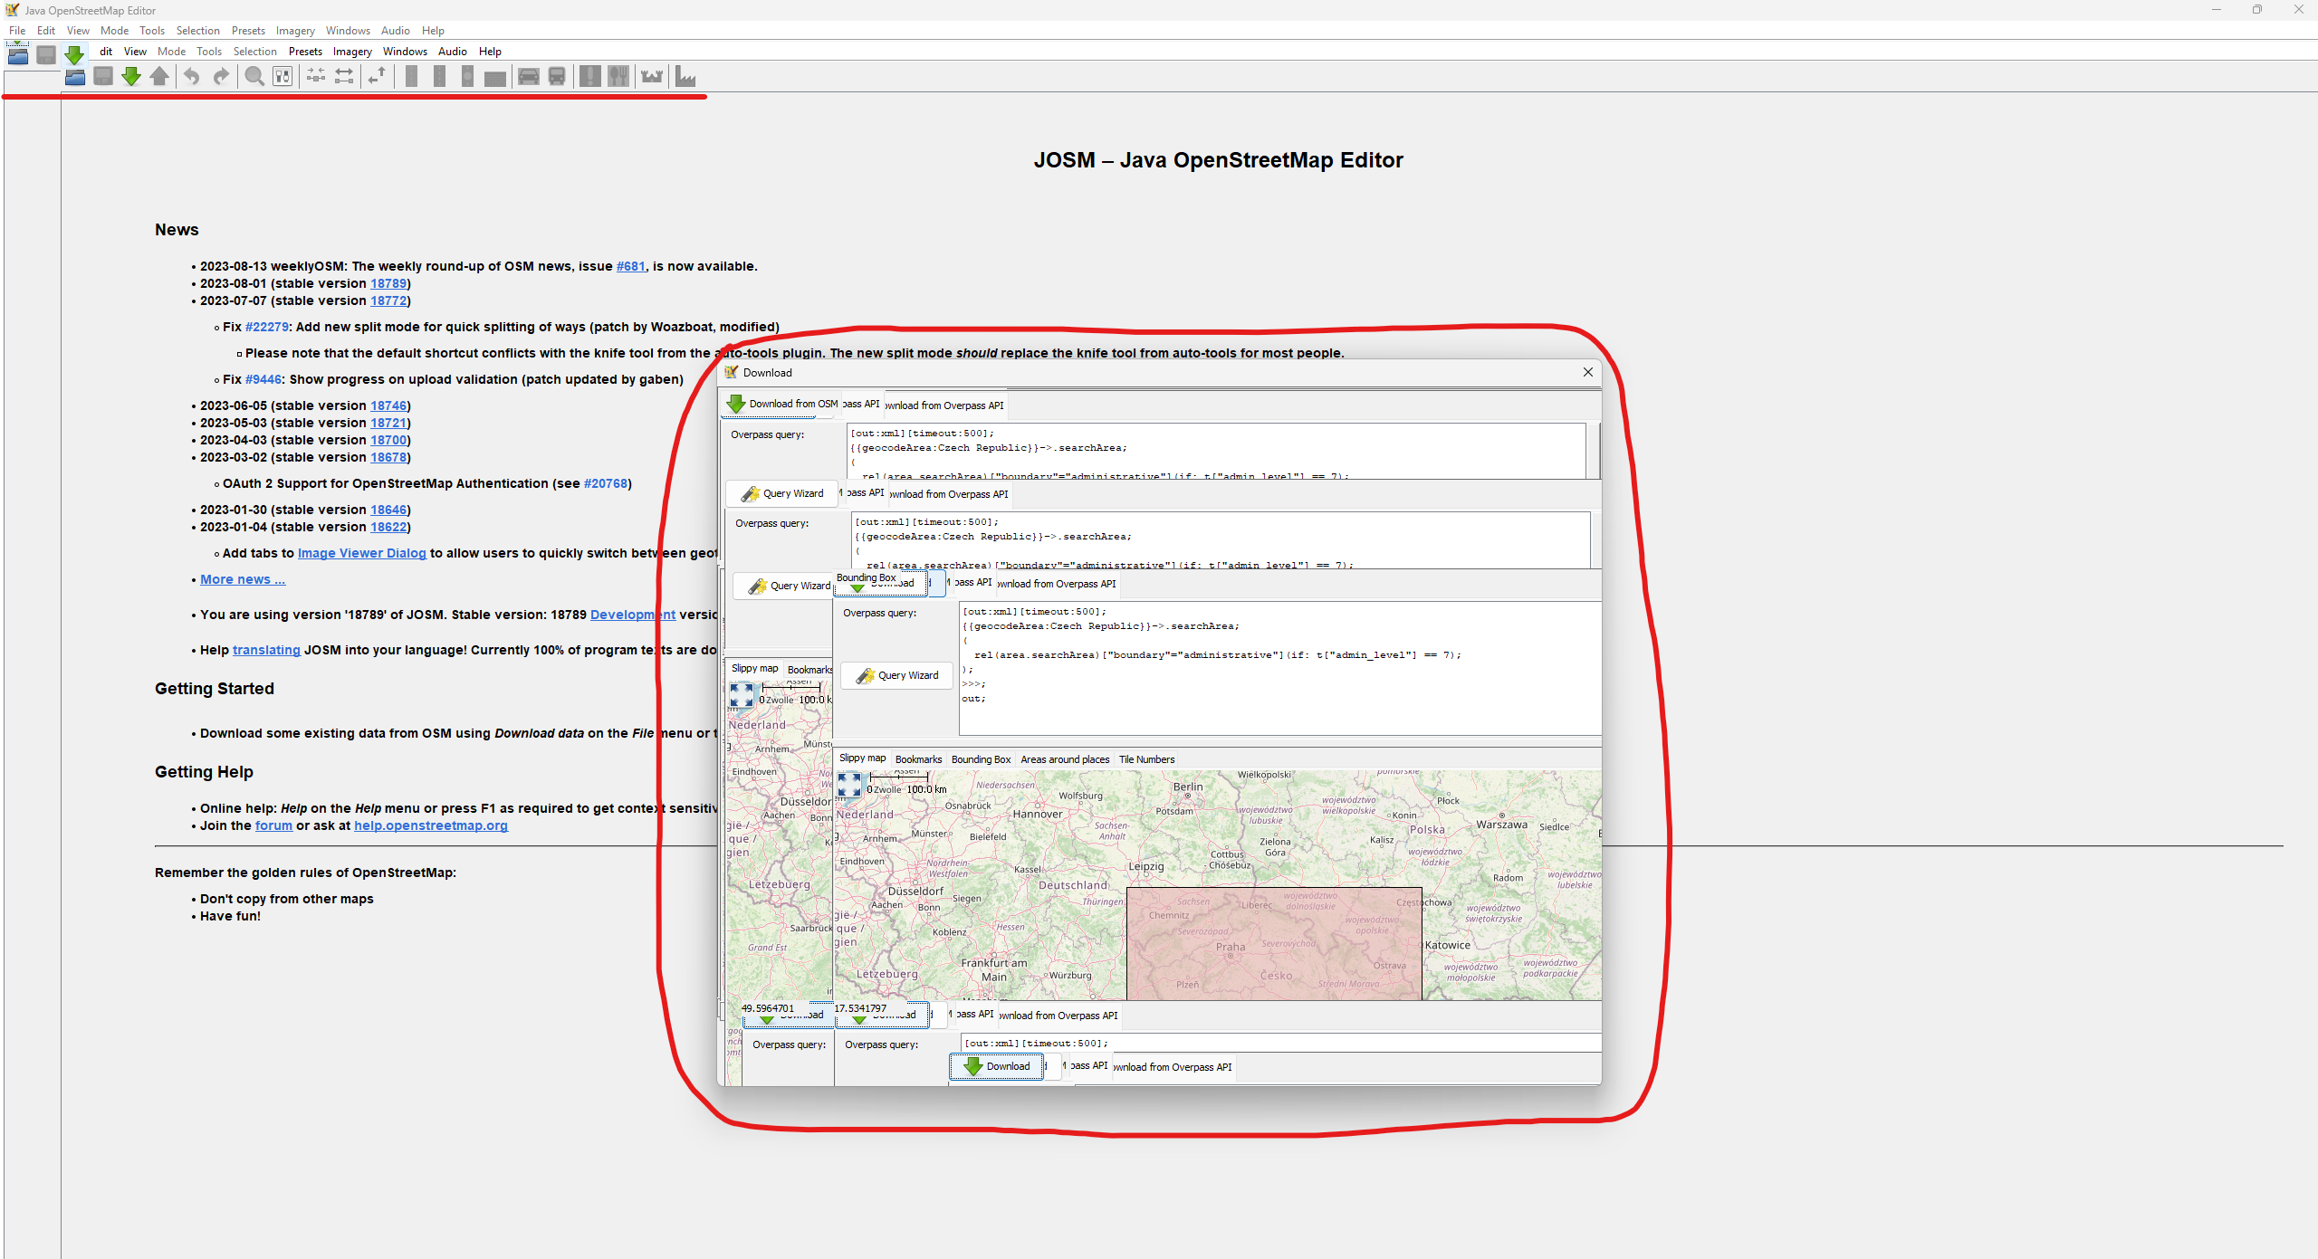Click into the Overpass query field showing 'out;'
Image resolution: width=2318 pixels, height=1259 pixels.
[x=1279, y=668]
